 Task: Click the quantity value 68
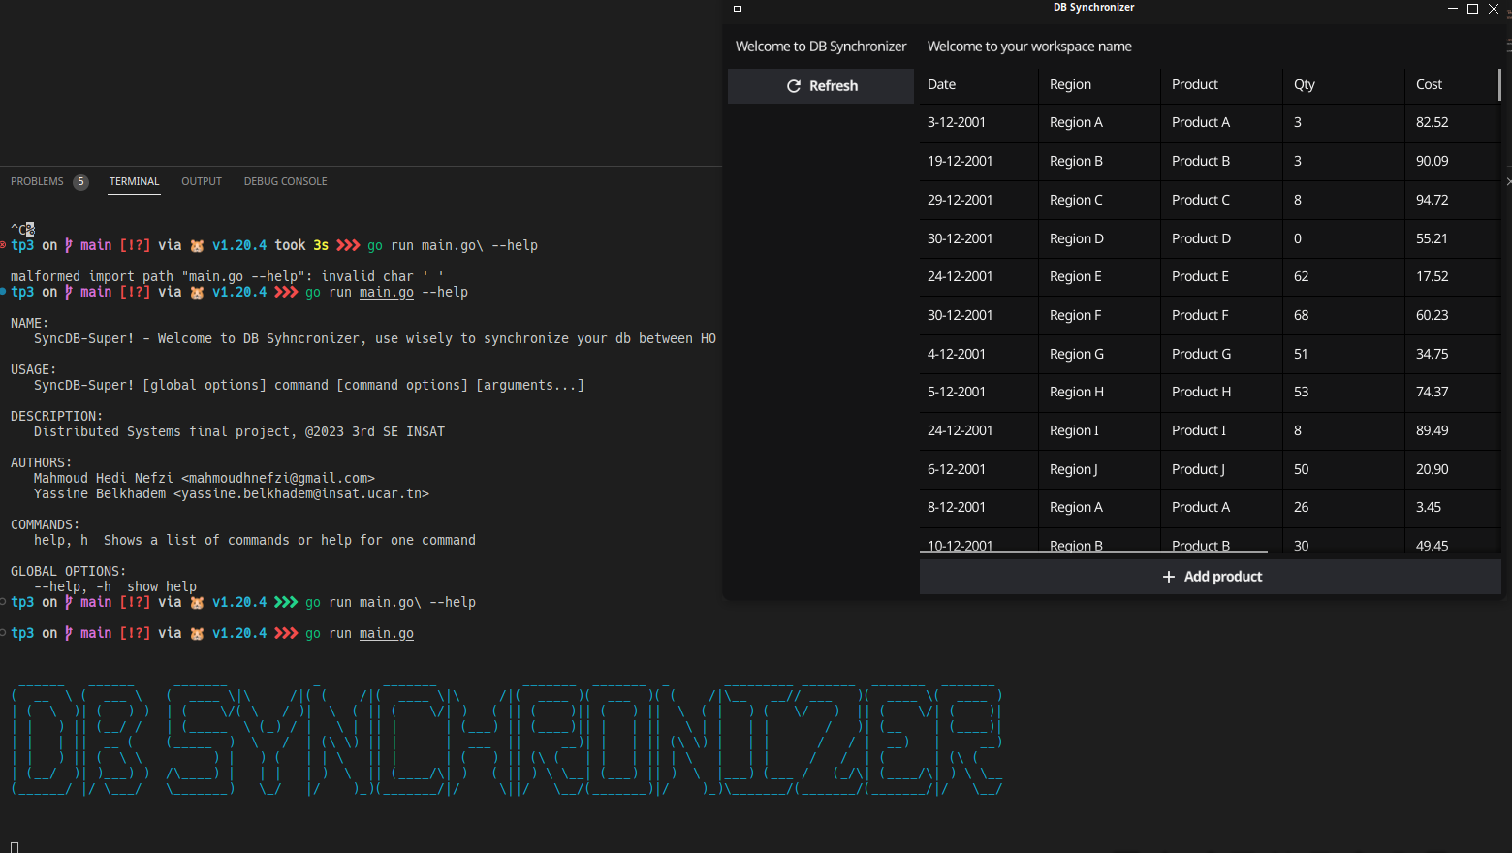pyautogui.click(x=1302, y=316)
